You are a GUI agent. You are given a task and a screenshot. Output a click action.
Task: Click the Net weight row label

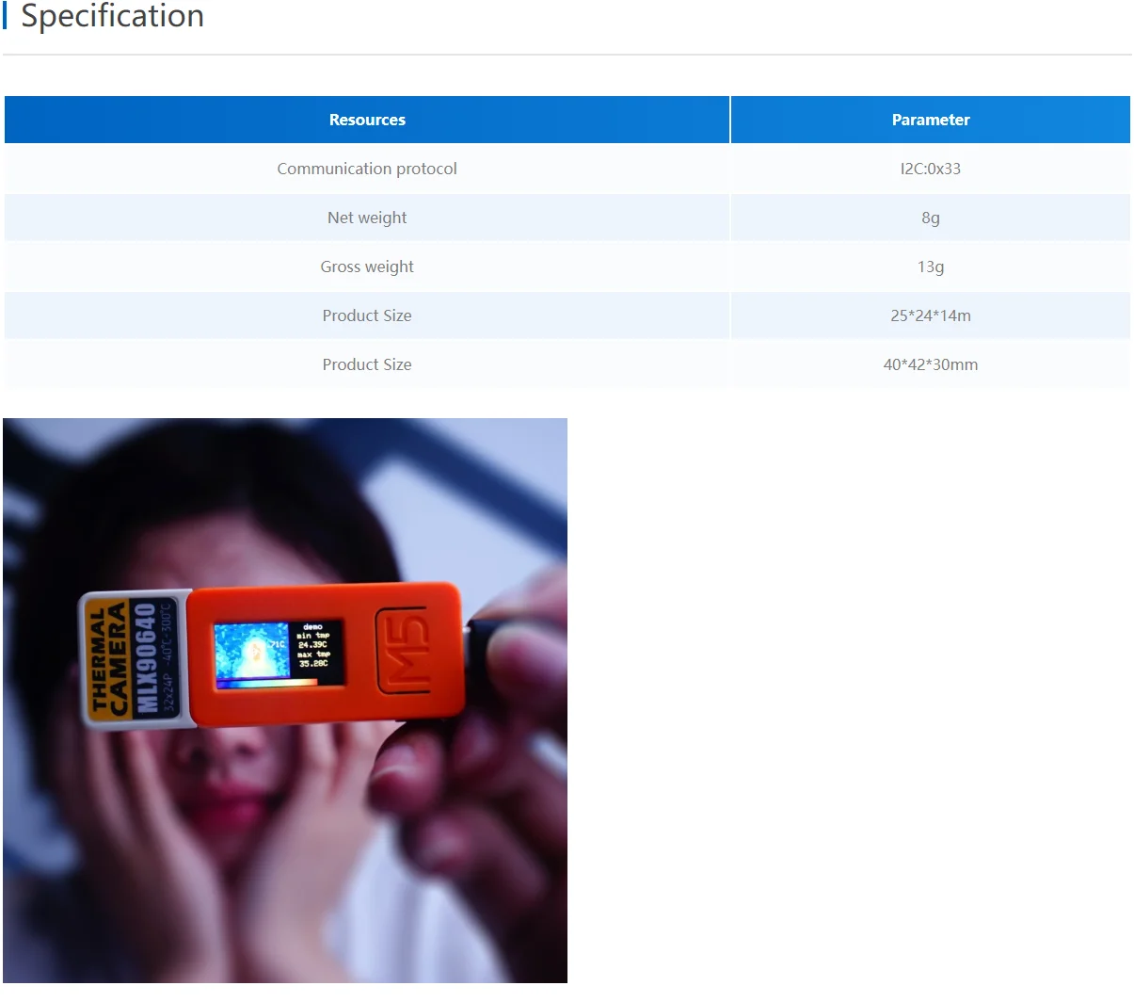pos(367,218)
